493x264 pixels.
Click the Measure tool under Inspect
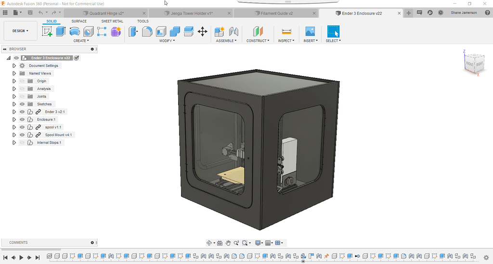286,32
